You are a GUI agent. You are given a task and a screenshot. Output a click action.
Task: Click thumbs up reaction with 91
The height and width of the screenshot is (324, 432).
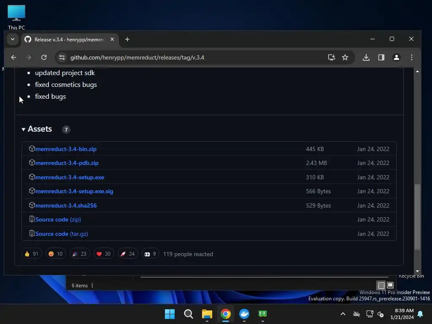pyautogui.click(x=32, y=254)
